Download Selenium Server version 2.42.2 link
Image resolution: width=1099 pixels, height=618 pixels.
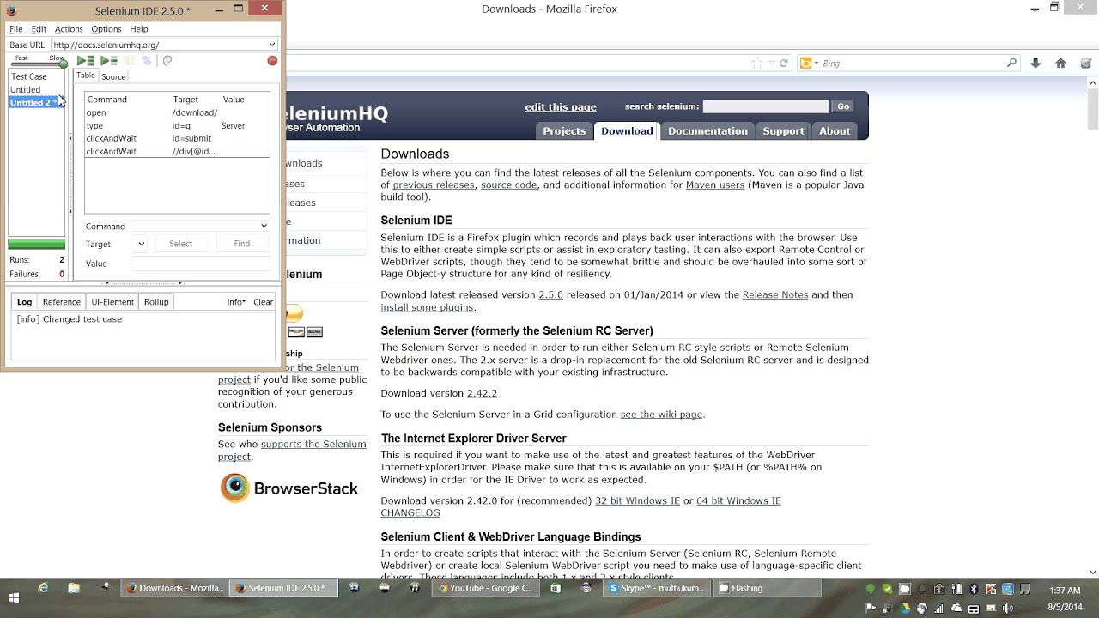(482, 393)
